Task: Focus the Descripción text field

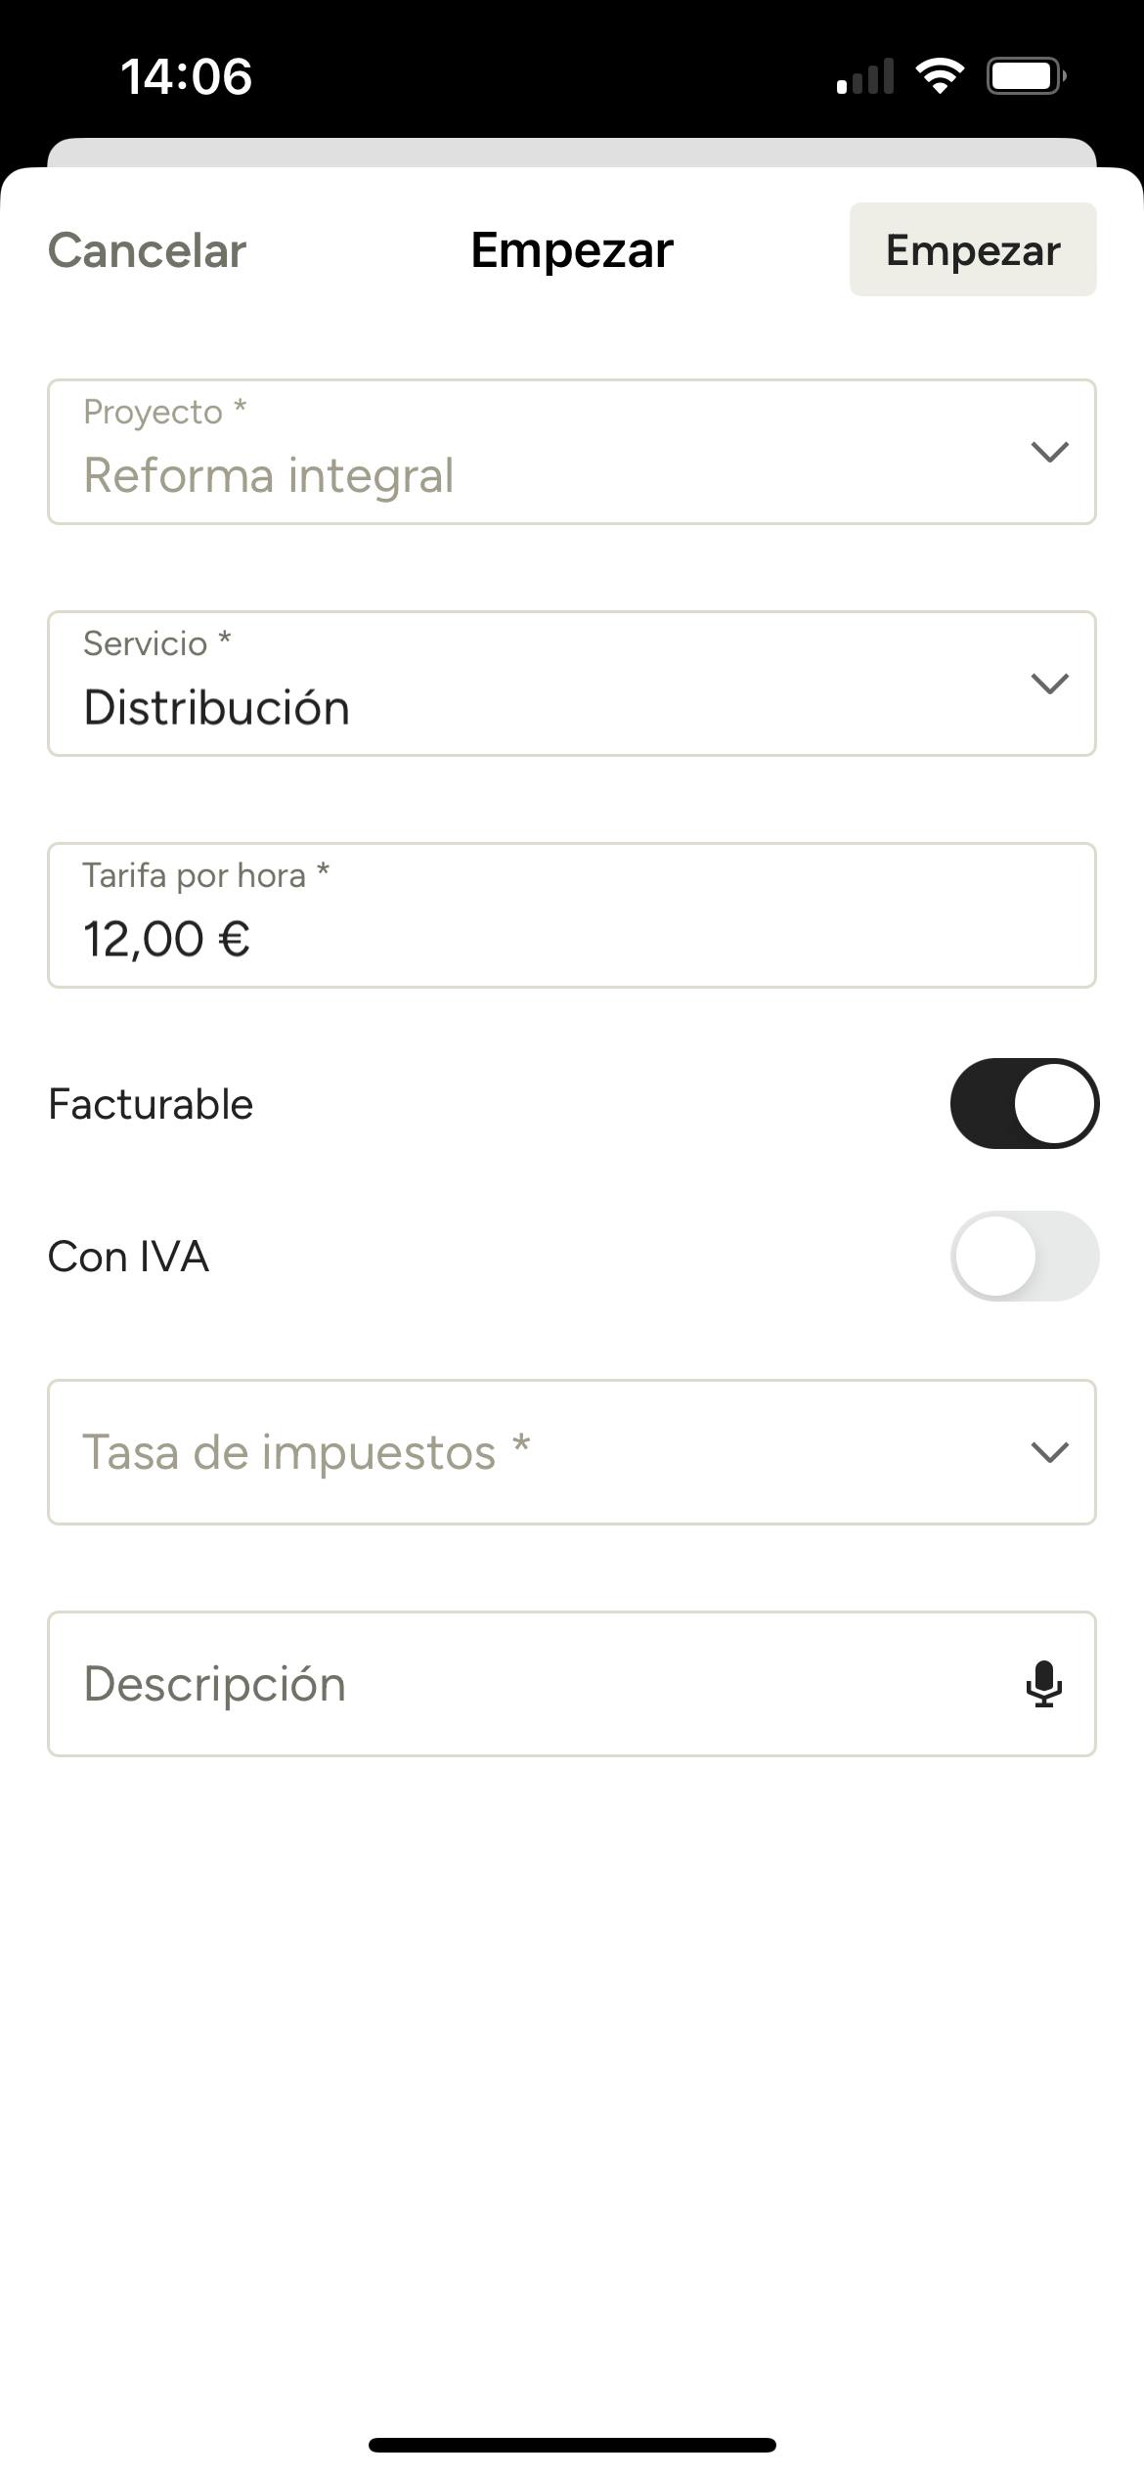Action: coord(528,1684)
